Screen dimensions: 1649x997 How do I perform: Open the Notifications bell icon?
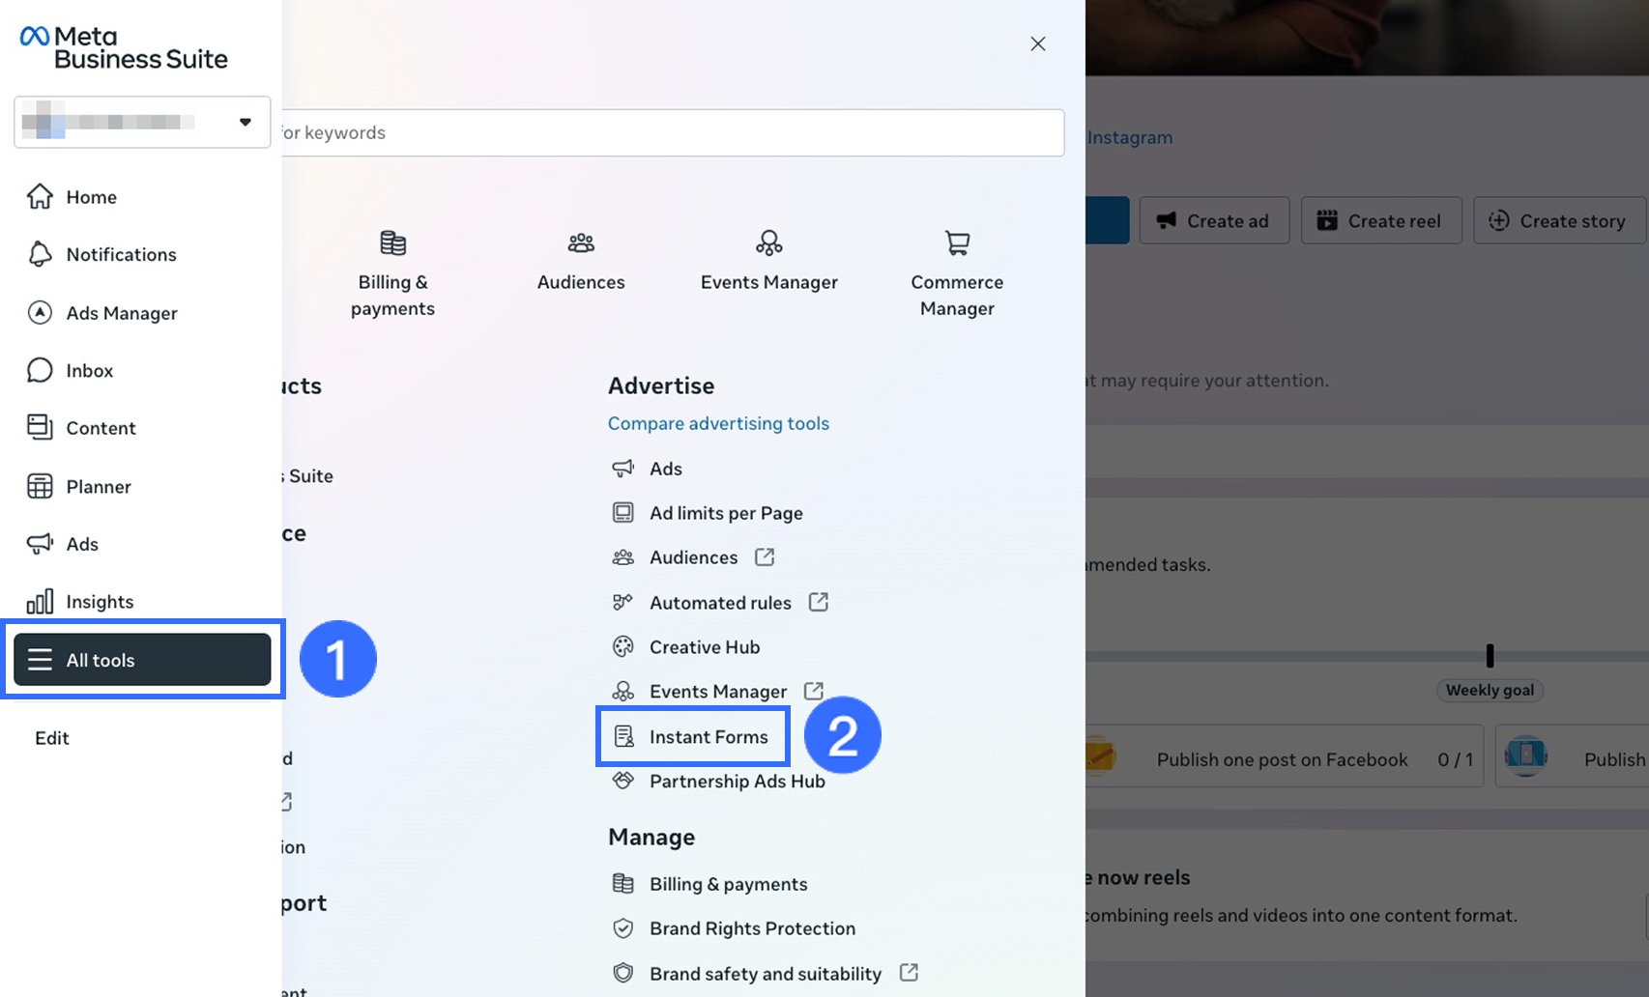pyautogui.click(x=40, y=254)
